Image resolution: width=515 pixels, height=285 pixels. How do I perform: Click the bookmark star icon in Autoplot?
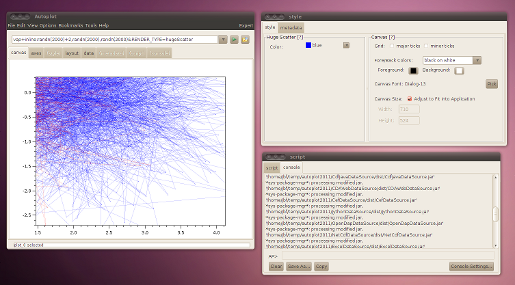[x=245, y=40]
